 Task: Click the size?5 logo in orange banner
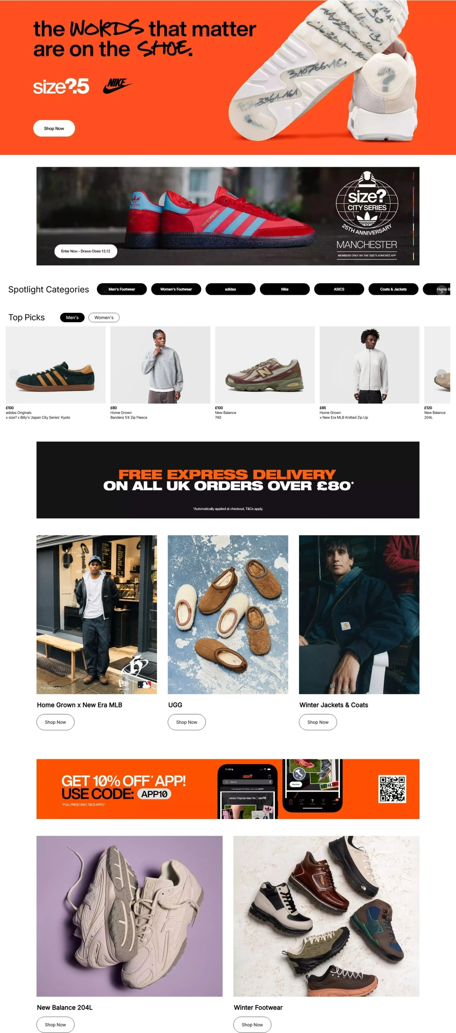point(61,86)
